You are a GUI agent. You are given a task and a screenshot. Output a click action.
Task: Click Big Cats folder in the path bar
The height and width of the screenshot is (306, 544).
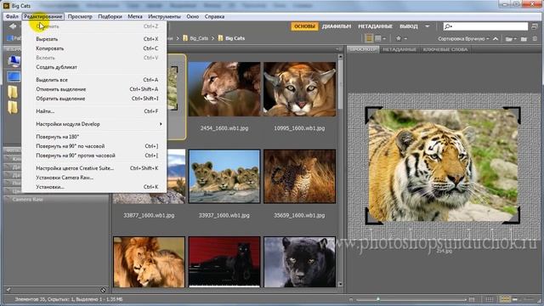click(231, 38)
